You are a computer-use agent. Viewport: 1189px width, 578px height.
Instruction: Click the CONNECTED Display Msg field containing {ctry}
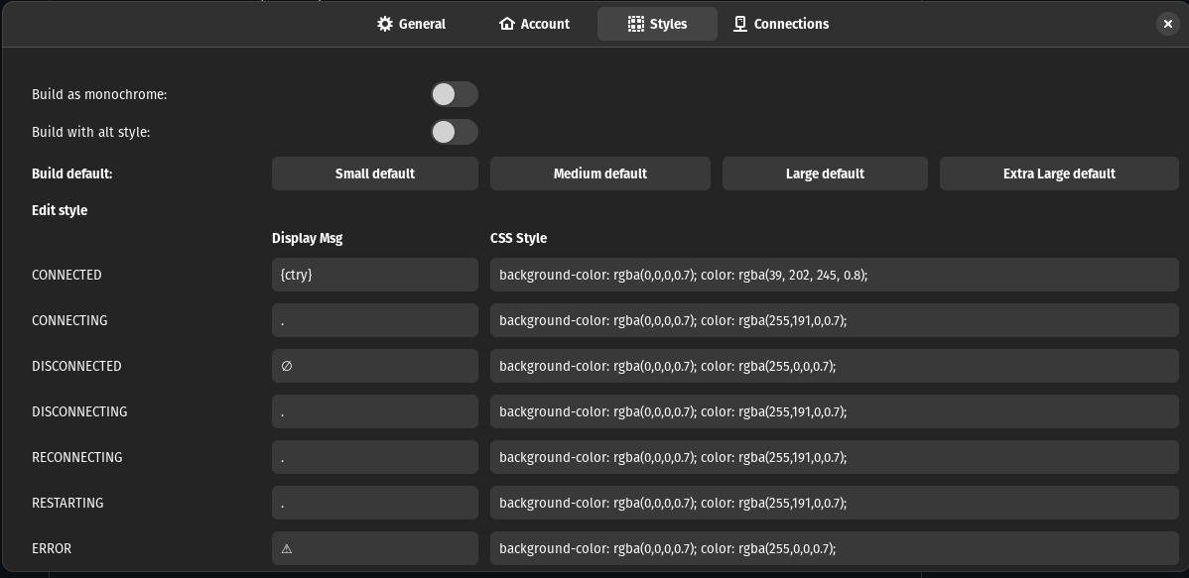375,275
